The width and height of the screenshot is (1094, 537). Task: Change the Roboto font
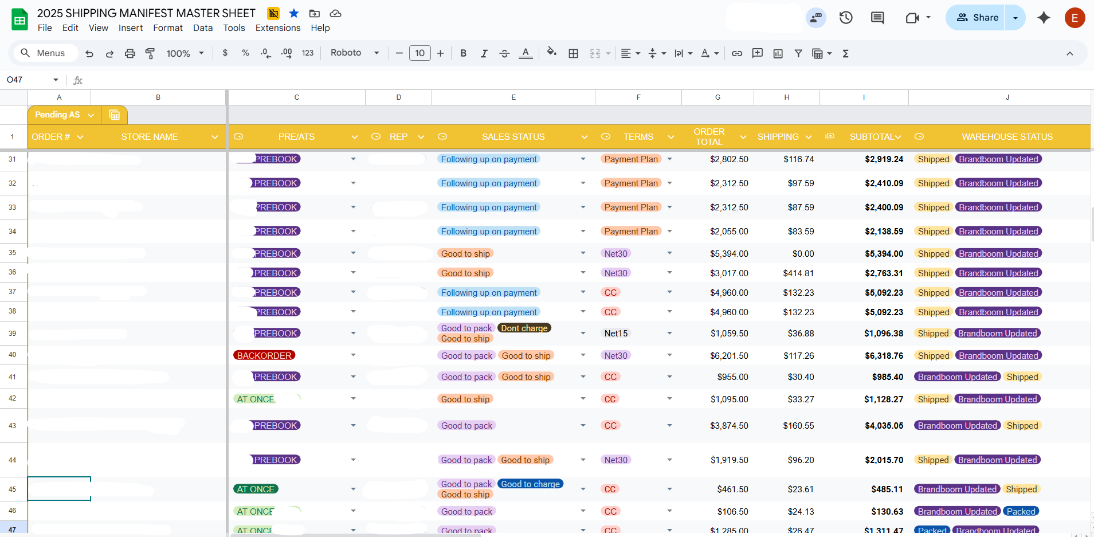pos(355,53)
